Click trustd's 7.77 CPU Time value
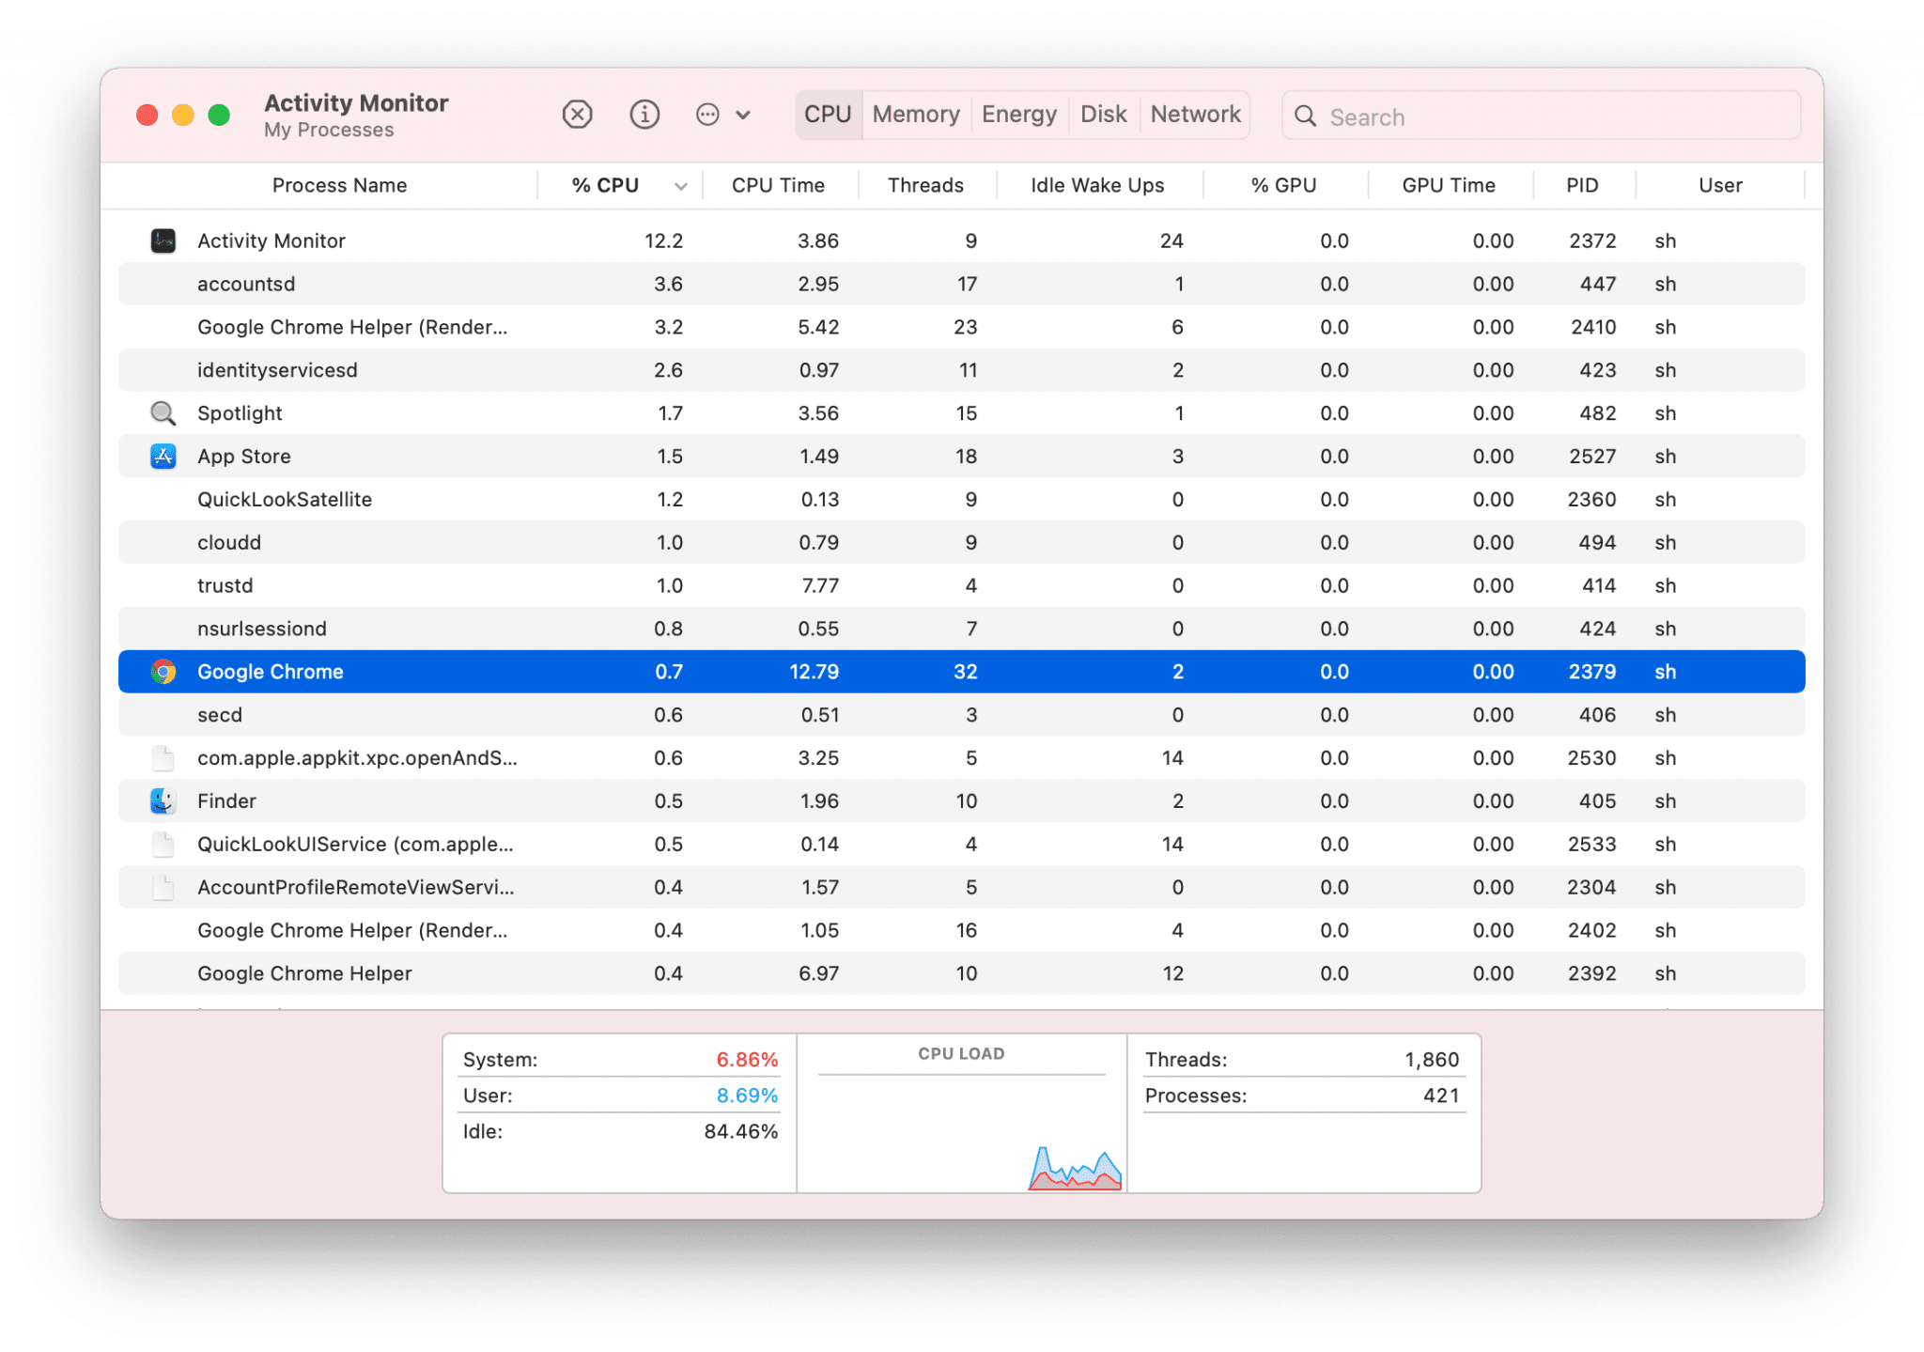 coord(820,585)
